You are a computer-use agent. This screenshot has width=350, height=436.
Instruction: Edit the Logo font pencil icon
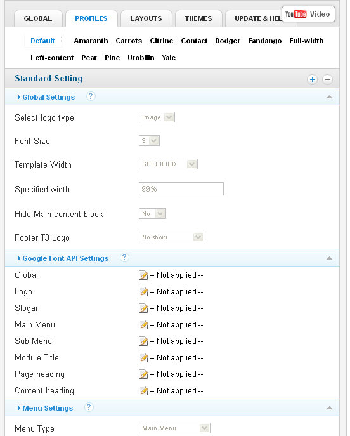click(143, 292)
